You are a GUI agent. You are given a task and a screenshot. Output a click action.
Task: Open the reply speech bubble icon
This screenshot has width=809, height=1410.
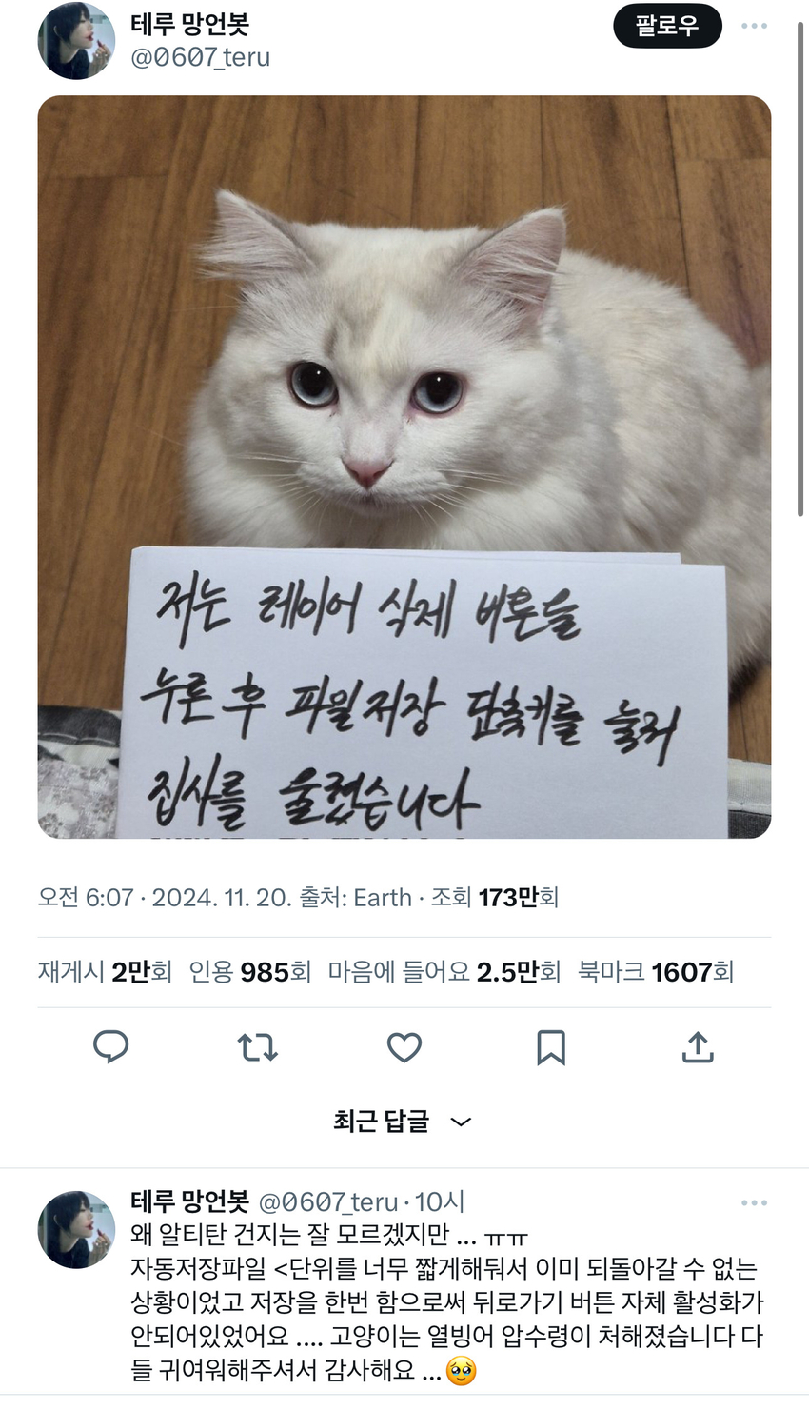[x=110, y=1047]
